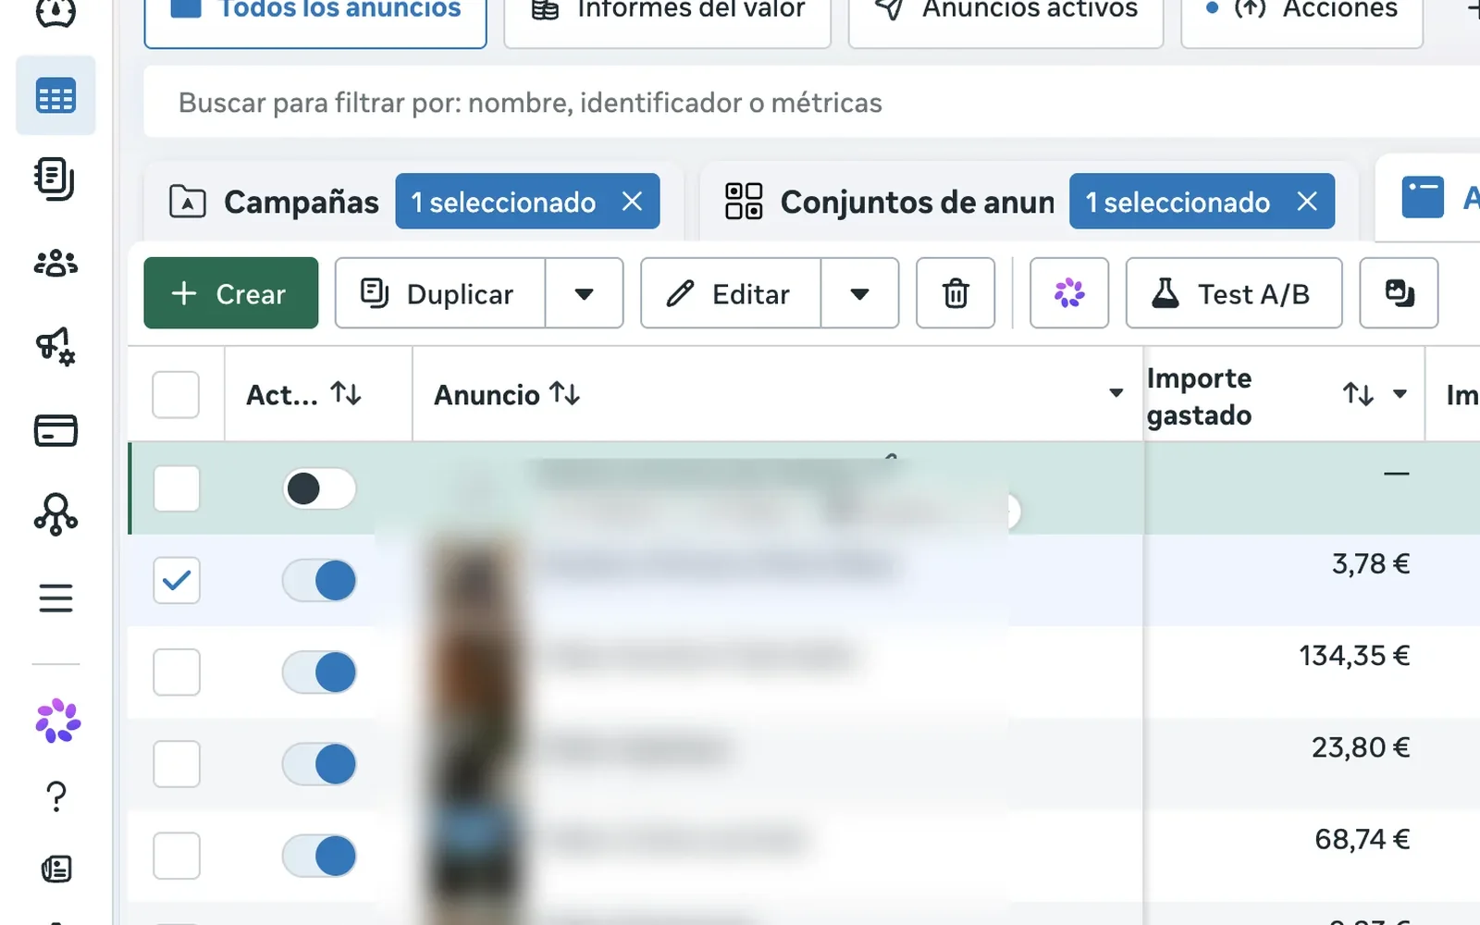The image size is (1480, 925).
Task: Click the green Crear button
Action: [230, 293]
